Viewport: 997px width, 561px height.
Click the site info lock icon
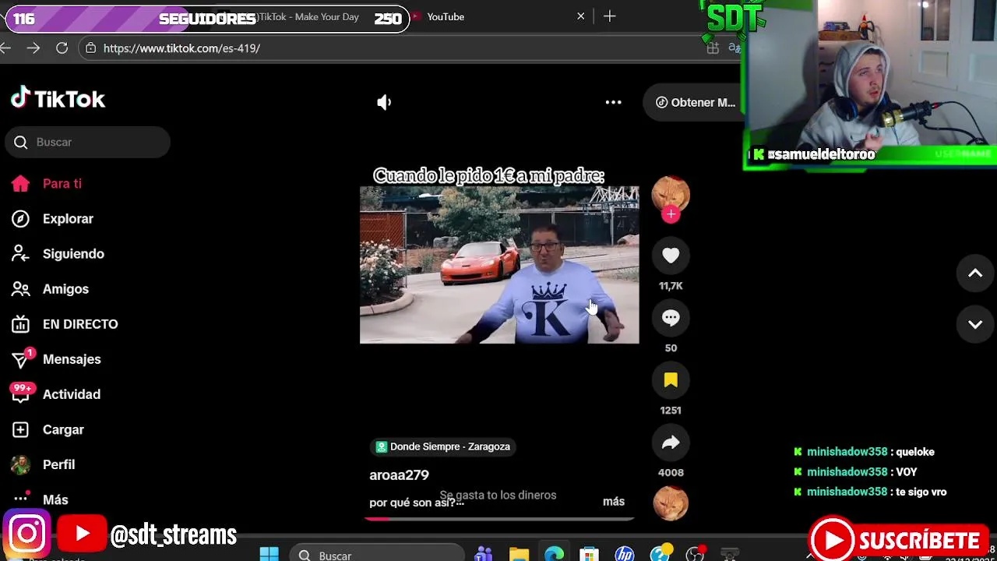click(x=90, y=48)
